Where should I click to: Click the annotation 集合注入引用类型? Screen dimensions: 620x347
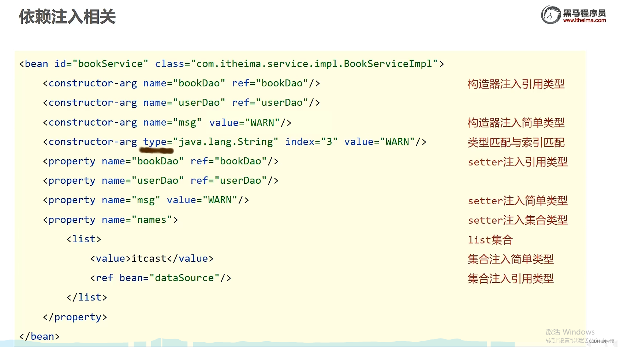511,279
